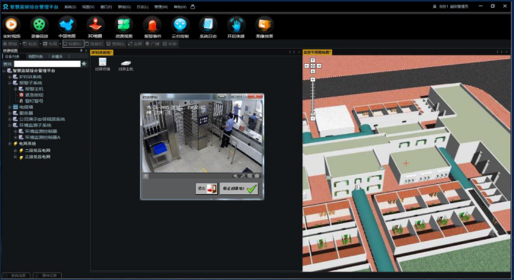The width and height of the screenshot is (514, 280).
Task: Open the 实时视频 live video module
Action: pyautogui.click(x=12, y=25)
